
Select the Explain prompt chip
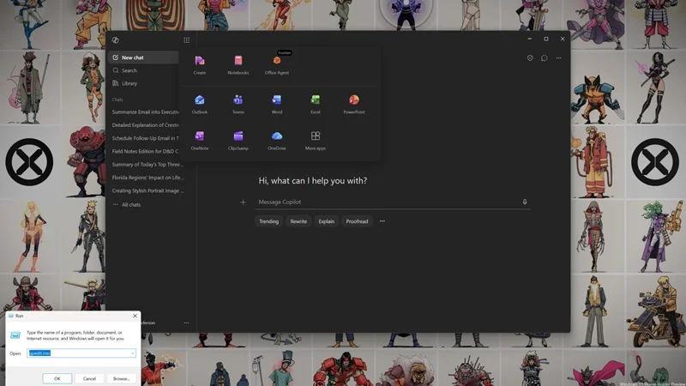(327, 221)
